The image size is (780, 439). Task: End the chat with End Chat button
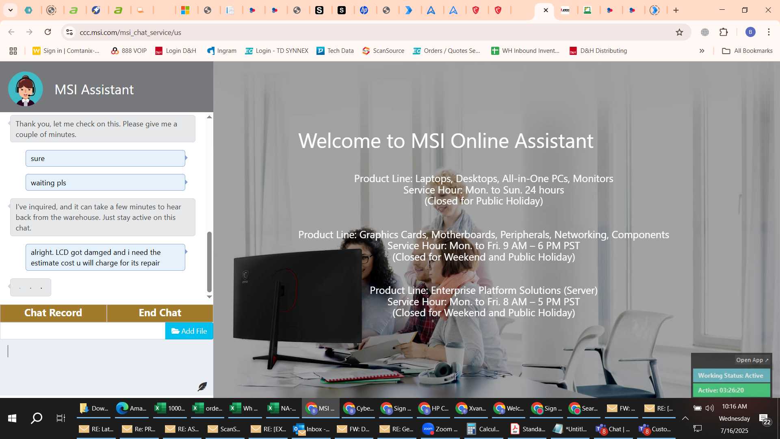point(160,313)
